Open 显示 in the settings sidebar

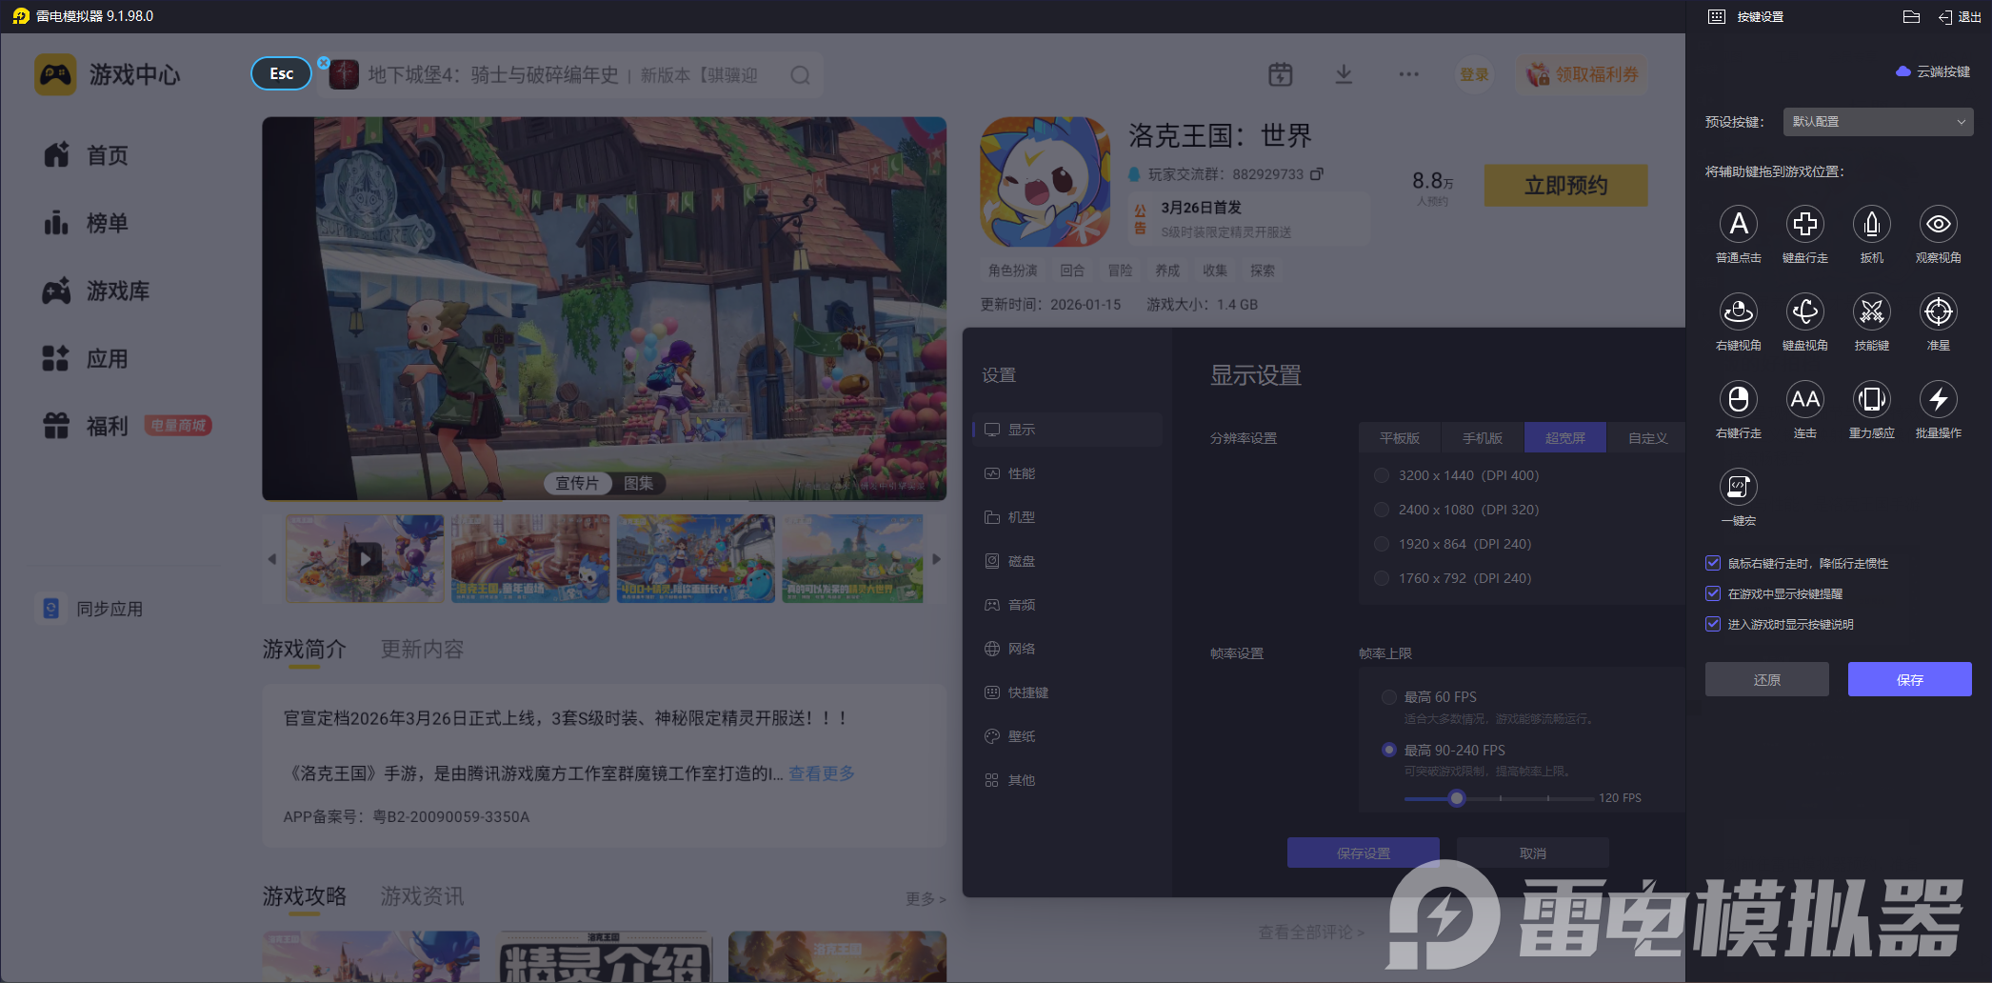[1067, 430]
